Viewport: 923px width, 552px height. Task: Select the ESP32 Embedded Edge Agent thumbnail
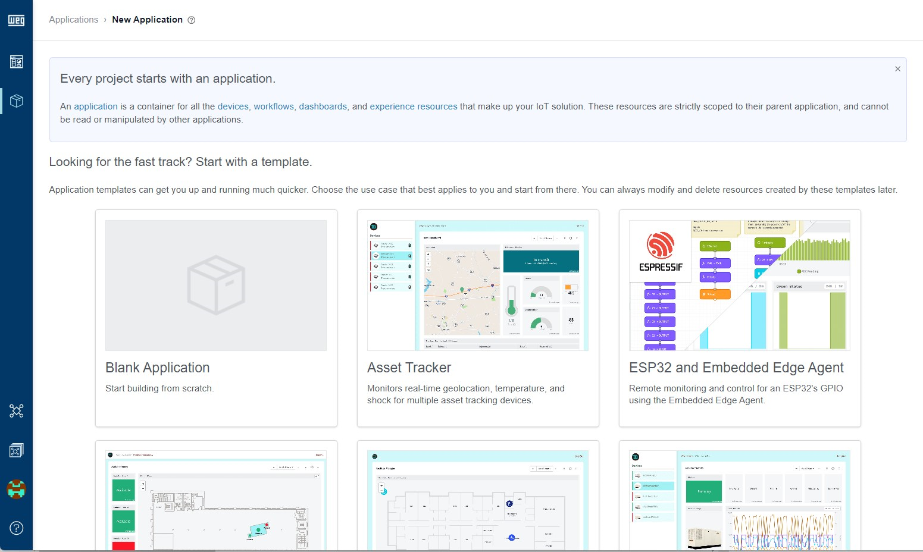pyautogui.click(x=740, y=286)
